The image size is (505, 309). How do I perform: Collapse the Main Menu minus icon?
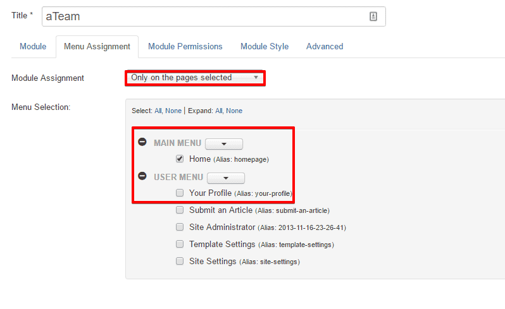point(142,143)
